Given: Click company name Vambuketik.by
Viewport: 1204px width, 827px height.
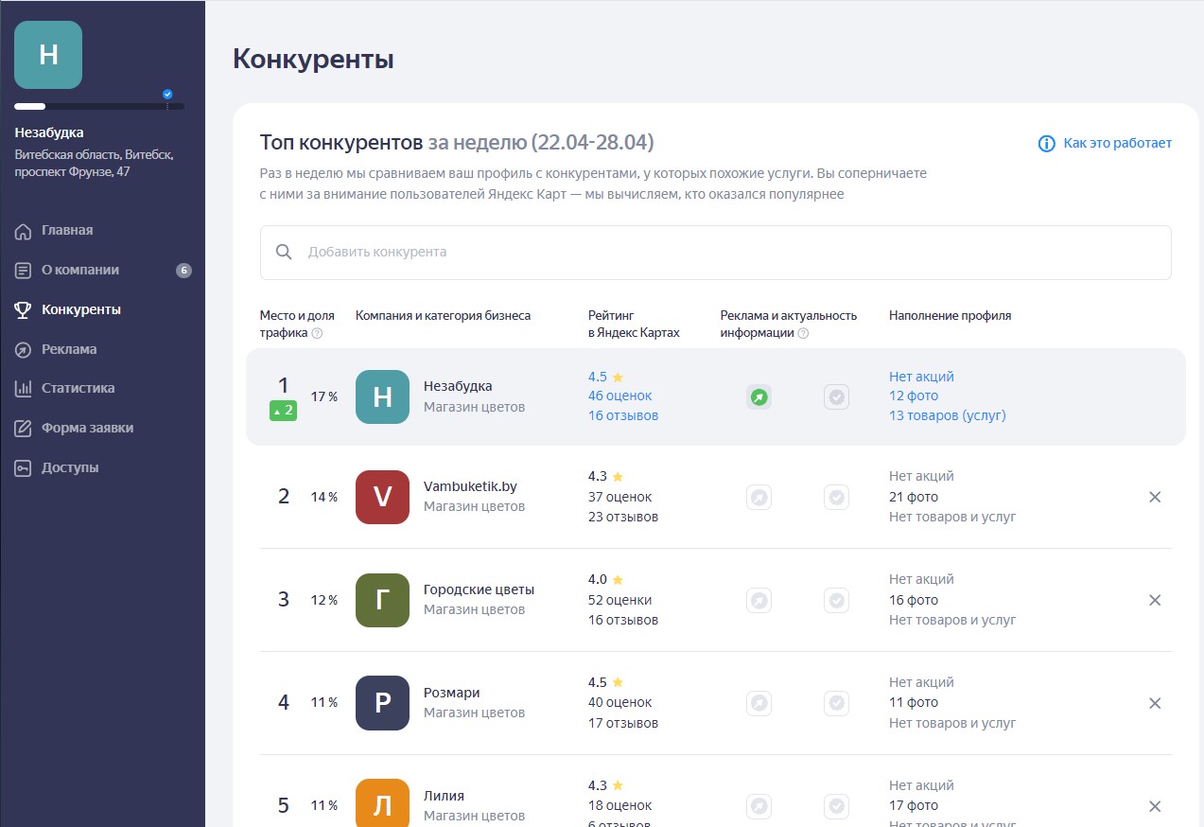Looking at the screenshot, I should coord(470,486).
